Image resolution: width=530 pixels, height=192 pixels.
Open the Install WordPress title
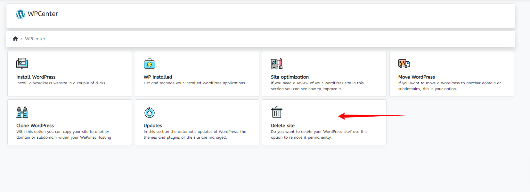(36, 77)
